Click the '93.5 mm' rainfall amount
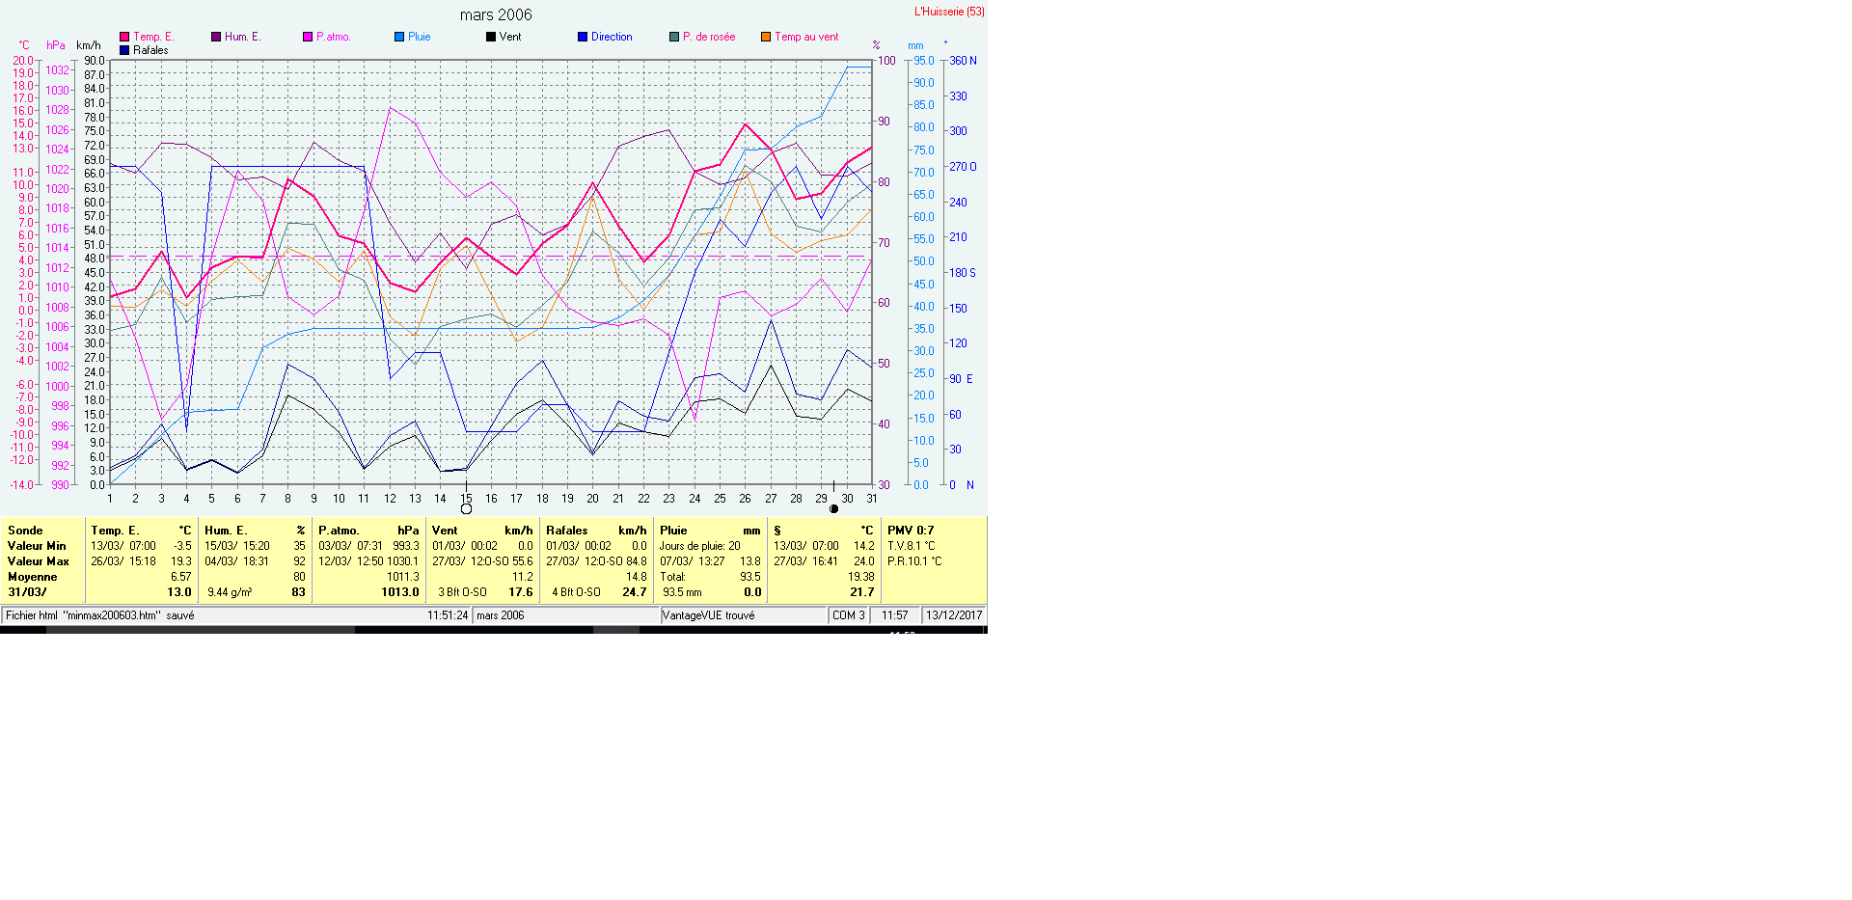 tap(682, 592)
